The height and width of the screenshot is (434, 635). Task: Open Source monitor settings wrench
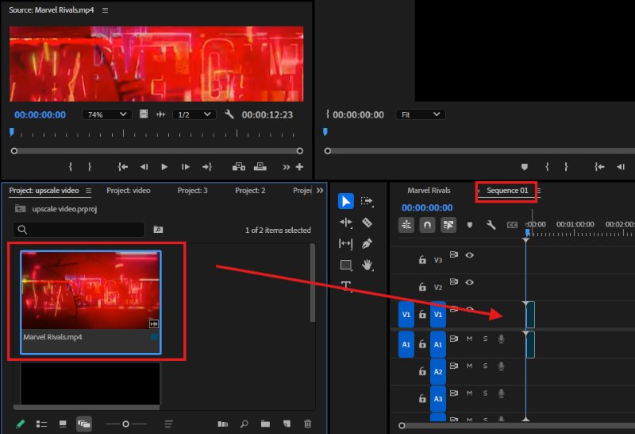tap(229, 114)
